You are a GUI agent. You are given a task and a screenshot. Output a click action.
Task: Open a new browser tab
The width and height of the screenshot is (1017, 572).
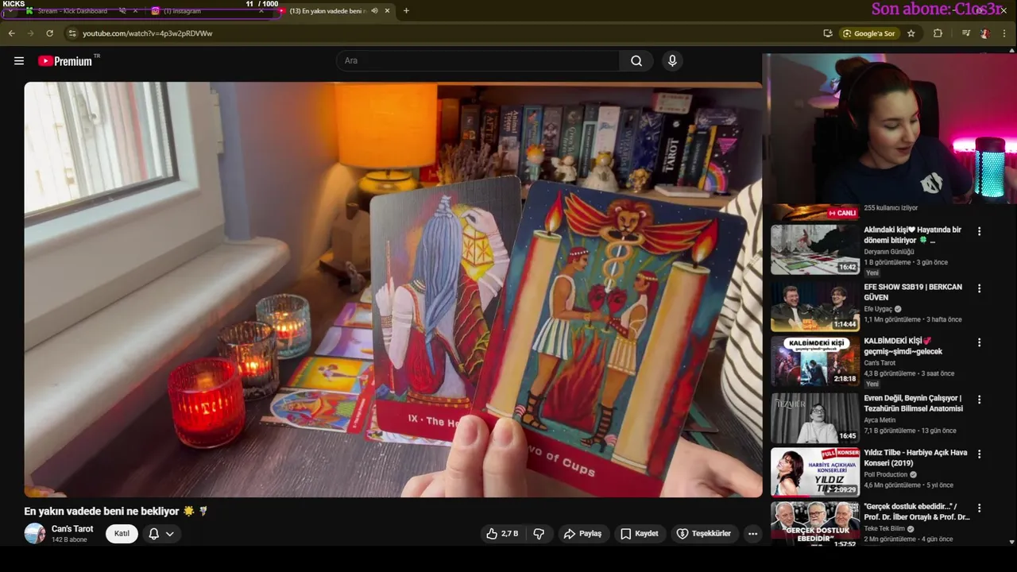click(x=406, y=11)
